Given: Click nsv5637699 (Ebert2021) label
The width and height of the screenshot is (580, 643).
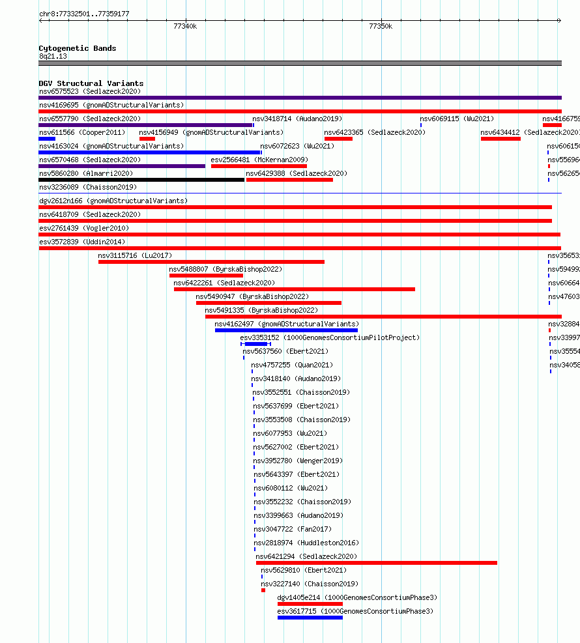Looking at the screenshot, I should (x=296, y=406).
